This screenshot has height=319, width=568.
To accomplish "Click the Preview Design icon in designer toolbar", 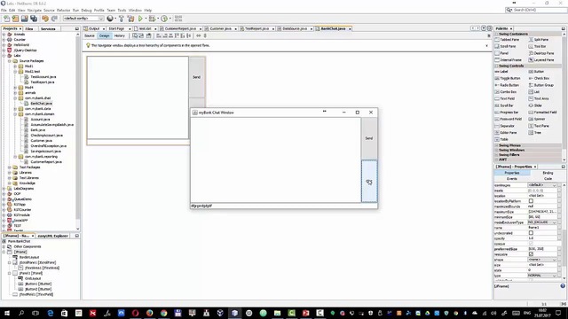I will coord(148,35).
